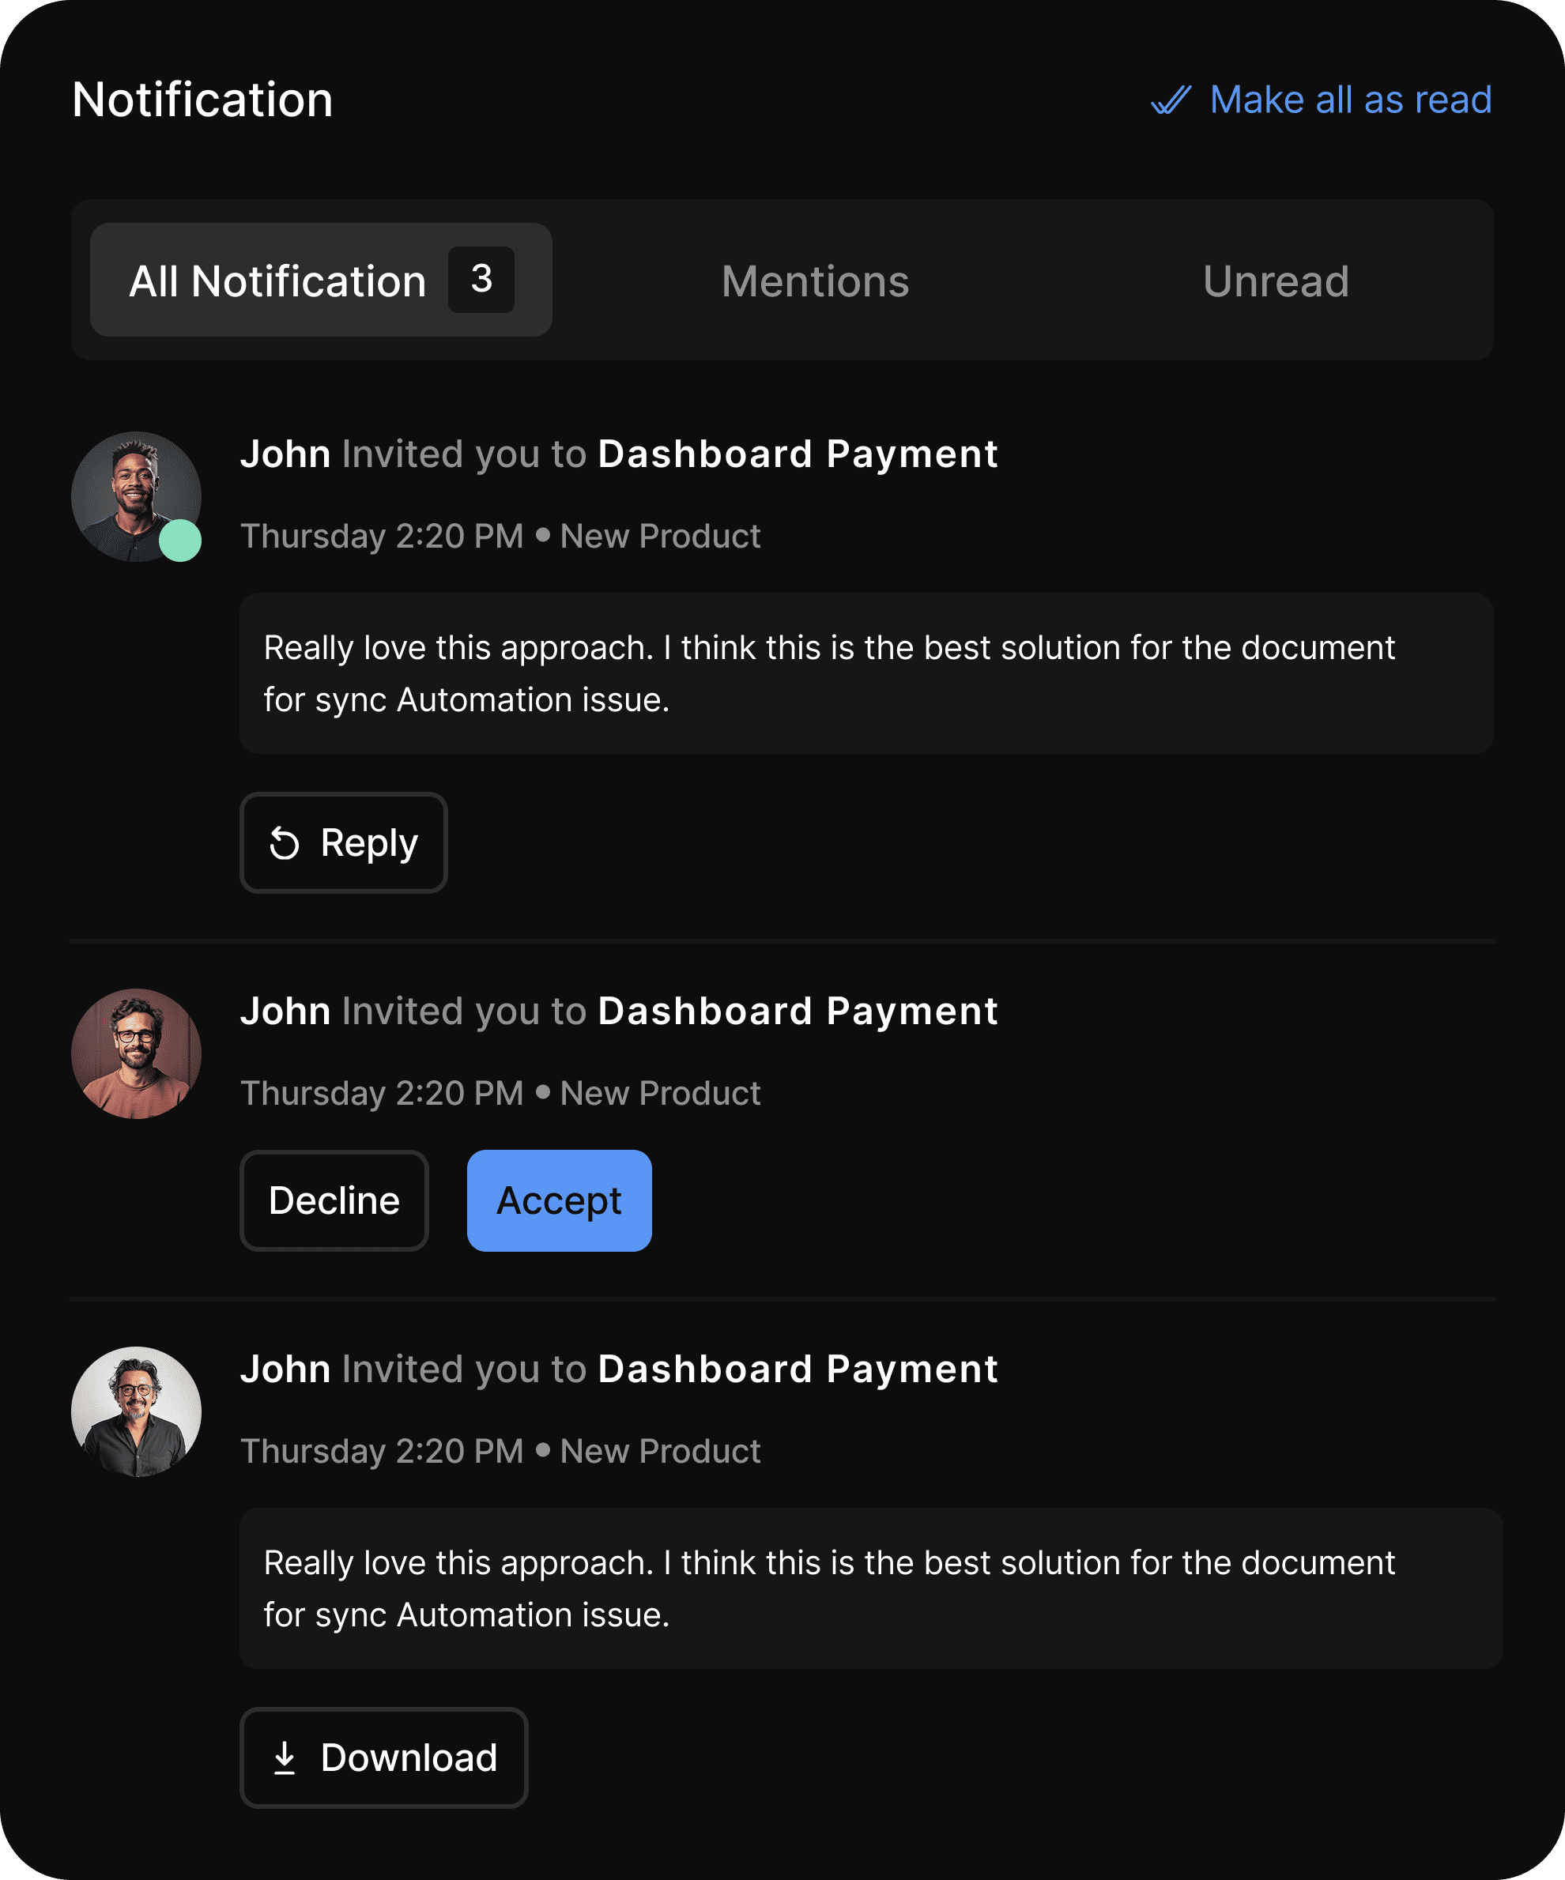Click the third notification's comment message box

(869, 1588)
